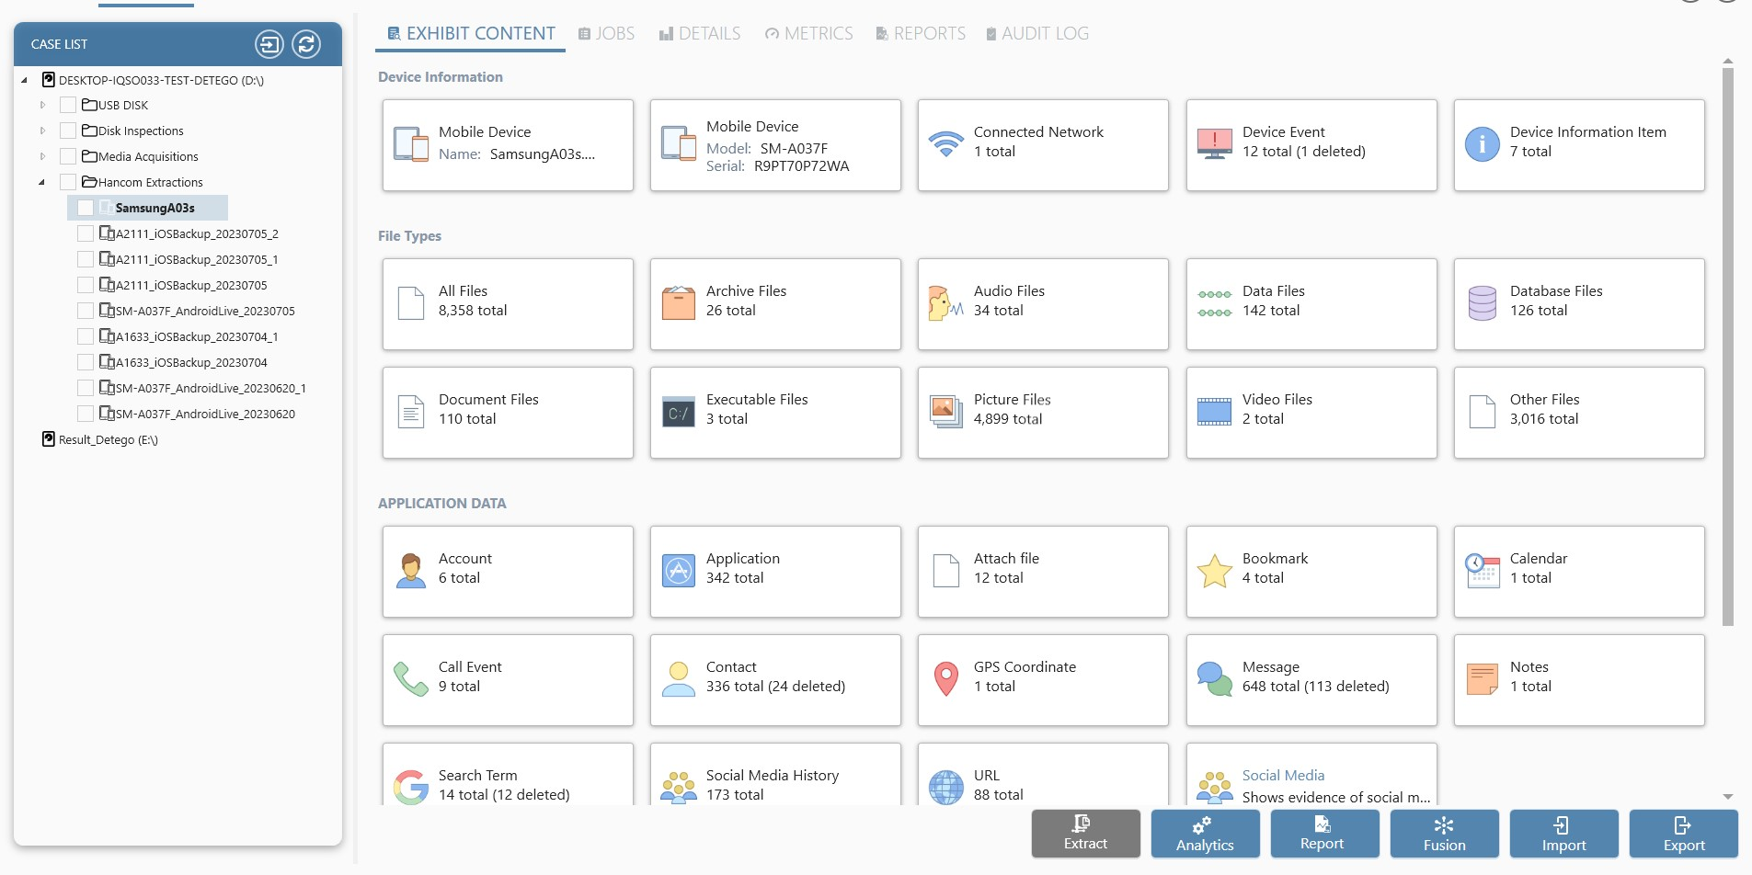
Task: Click the import case icon in Case List header
Action: click(x=269, y=44)
